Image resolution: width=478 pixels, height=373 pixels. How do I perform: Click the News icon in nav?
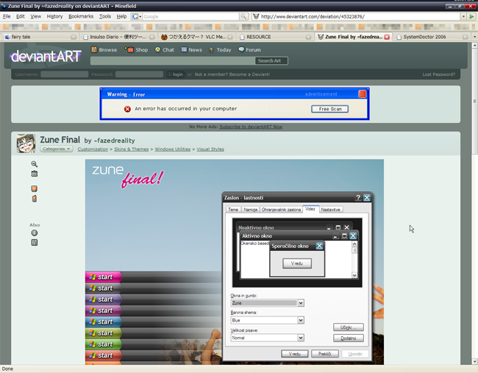point(184,49)
